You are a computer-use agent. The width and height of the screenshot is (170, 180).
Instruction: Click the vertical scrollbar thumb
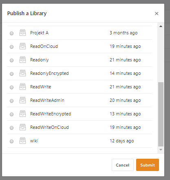coord(161,114)
